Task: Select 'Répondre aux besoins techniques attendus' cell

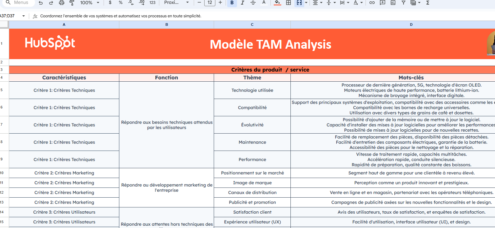Action: pyautogui.click(x=167, y=125)
